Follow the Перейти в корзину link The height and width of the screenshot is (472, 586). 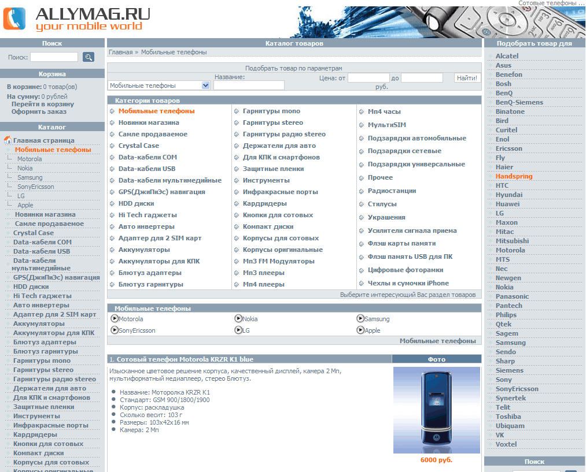[x=43, y=104]
